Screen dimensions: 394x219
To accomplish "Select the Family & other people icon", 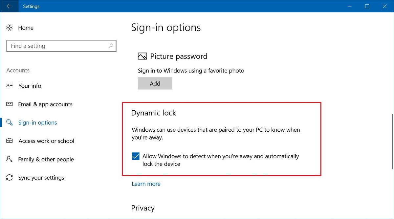I will (x=9, y=159).
